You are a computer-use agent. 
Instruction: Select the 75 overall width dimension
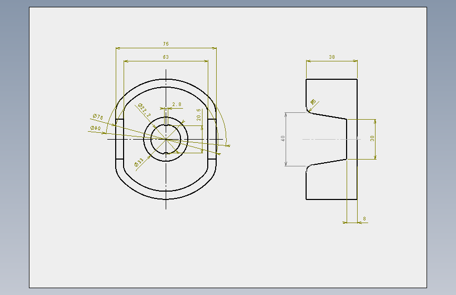coord(166,44)
